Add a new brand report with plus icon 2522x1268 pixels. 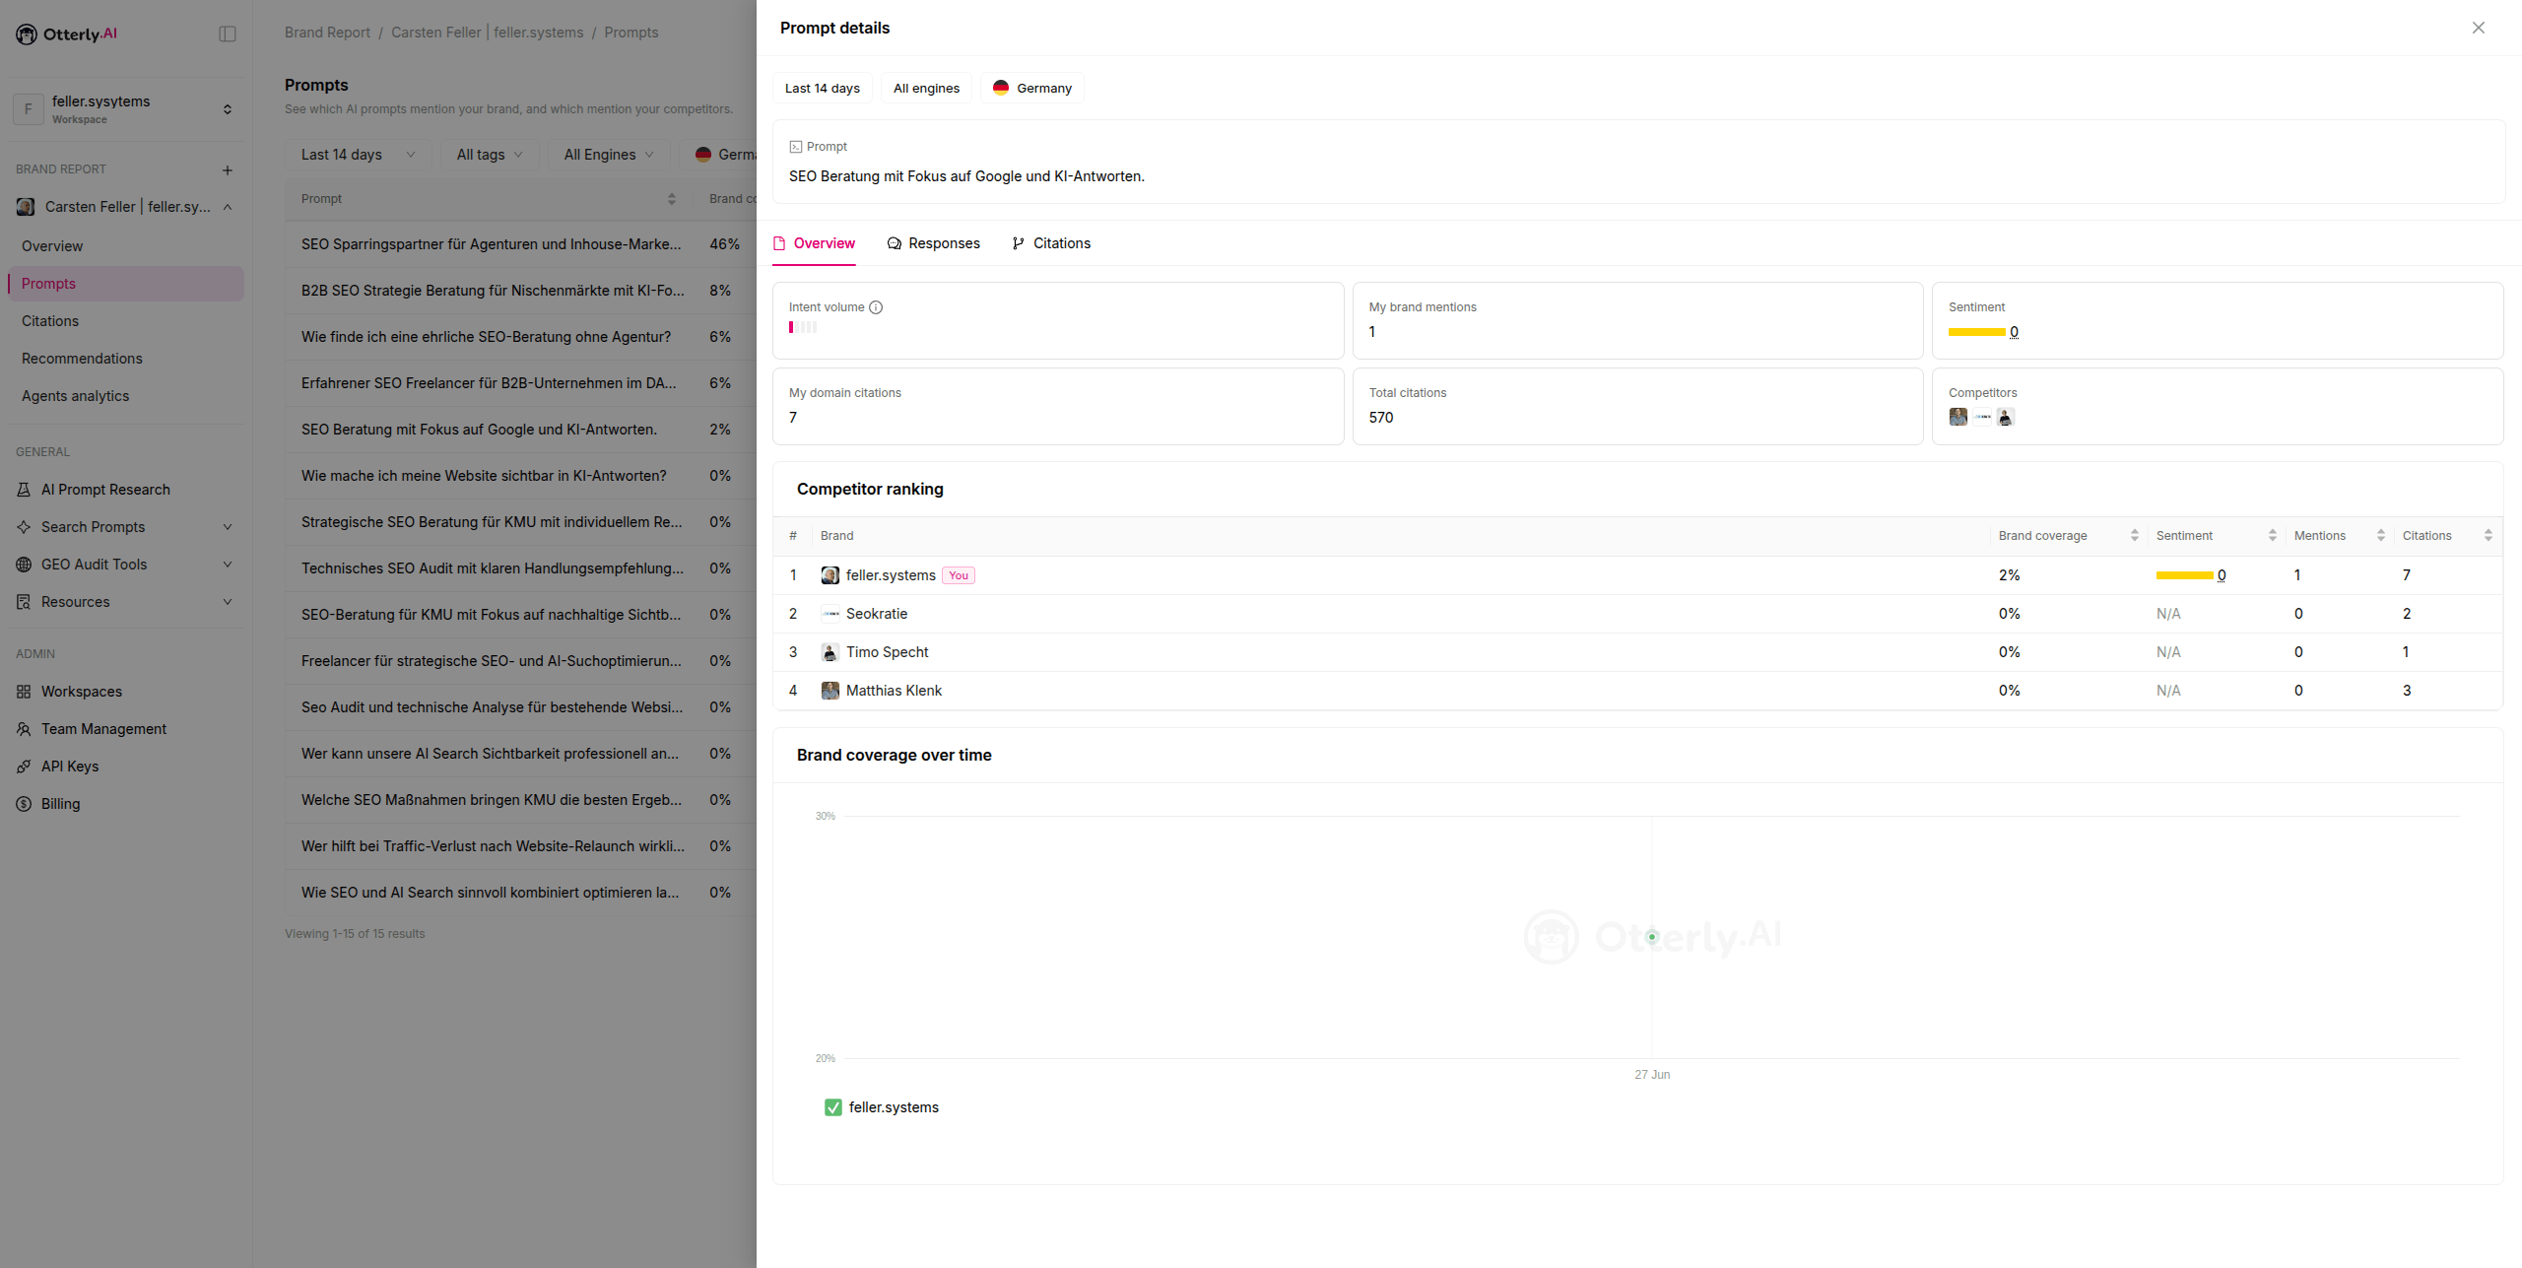point(228,170)
